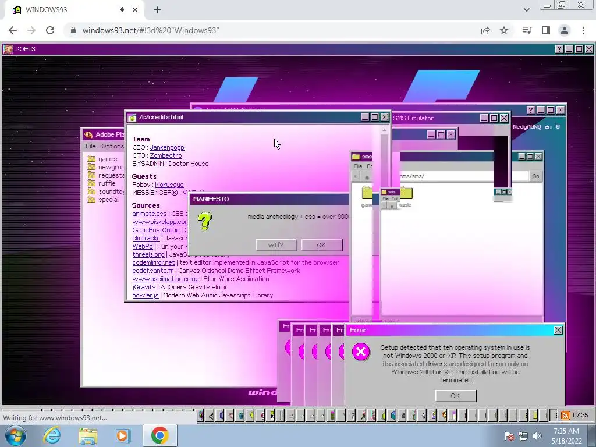Click the home button in larger sms window
This screenshot has height=447, width=596.
pyautogui.click(x=367, y=177)
